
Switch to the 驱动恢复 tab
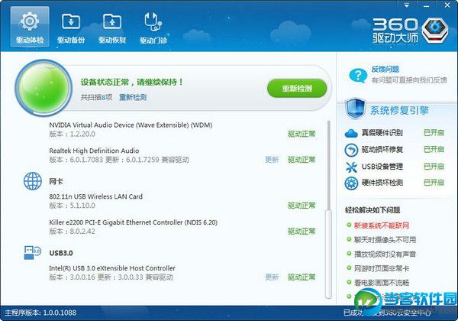112,27
